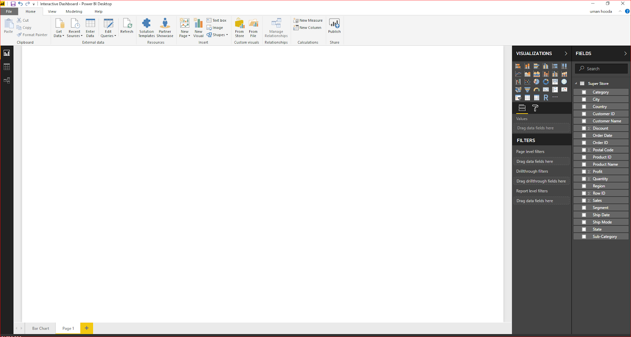Expand the Edit Queries dropdown
The width and height of the screenshot is (631, 337).
(108, 28)
